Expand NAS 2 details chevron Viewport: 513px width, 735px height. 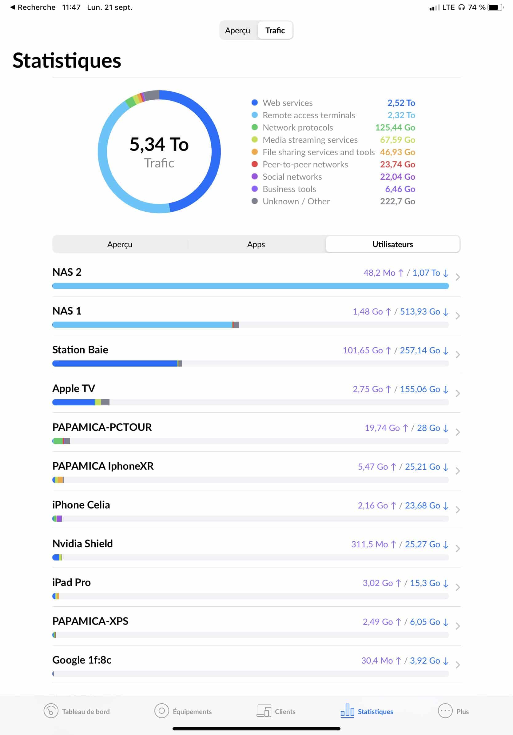[458, 277]
